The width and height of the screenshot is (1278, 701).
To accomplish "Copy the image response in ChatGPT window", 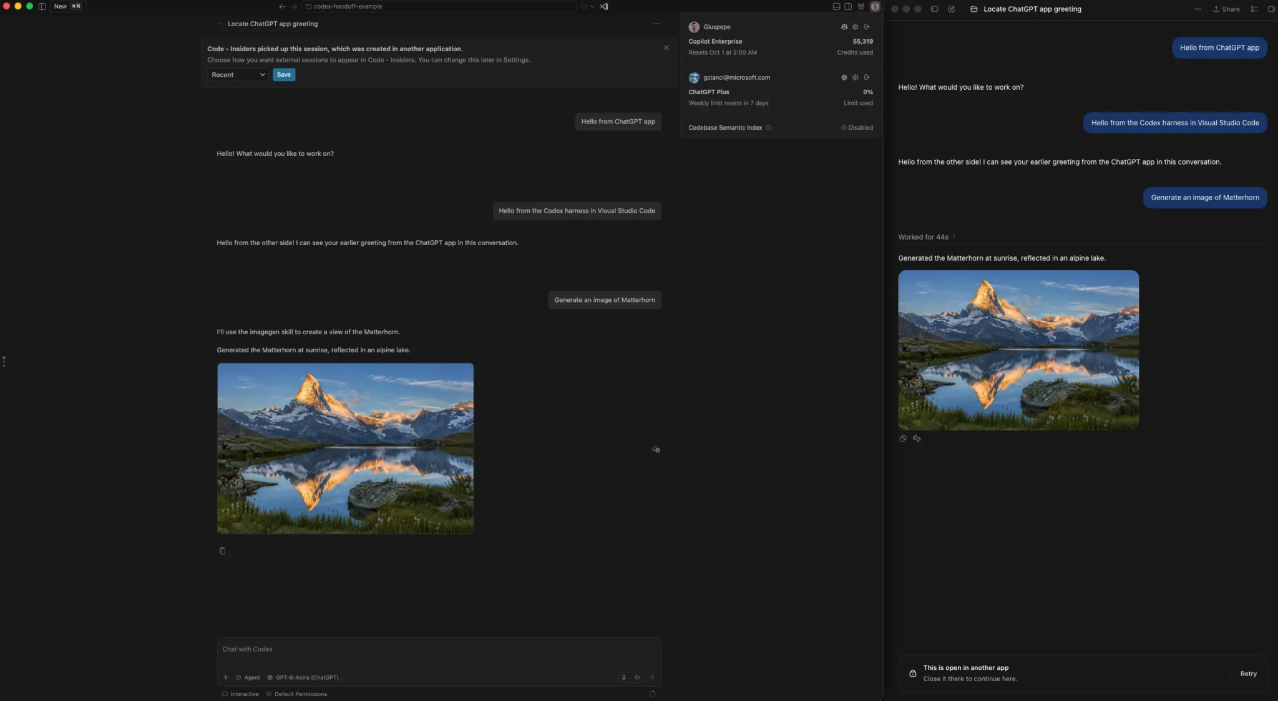I will pyautogui.click(x=902, y=438).
